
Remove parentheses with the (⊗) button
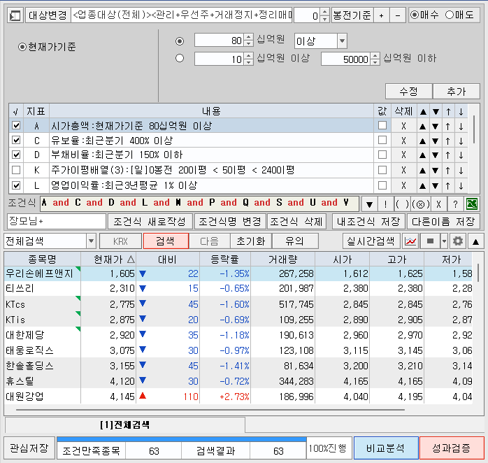click(420, 204)
